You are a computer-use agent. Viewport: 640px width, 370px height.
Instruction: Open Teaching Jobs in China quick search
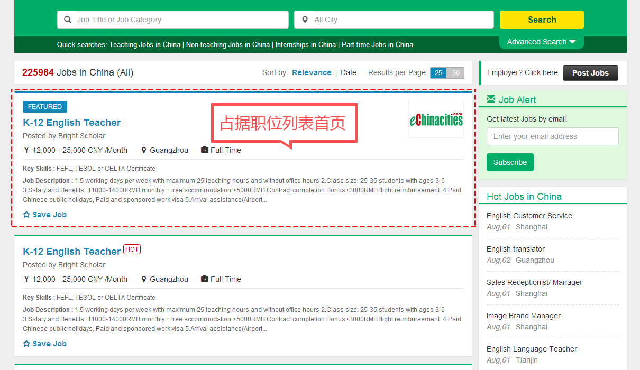coord(144,44)
